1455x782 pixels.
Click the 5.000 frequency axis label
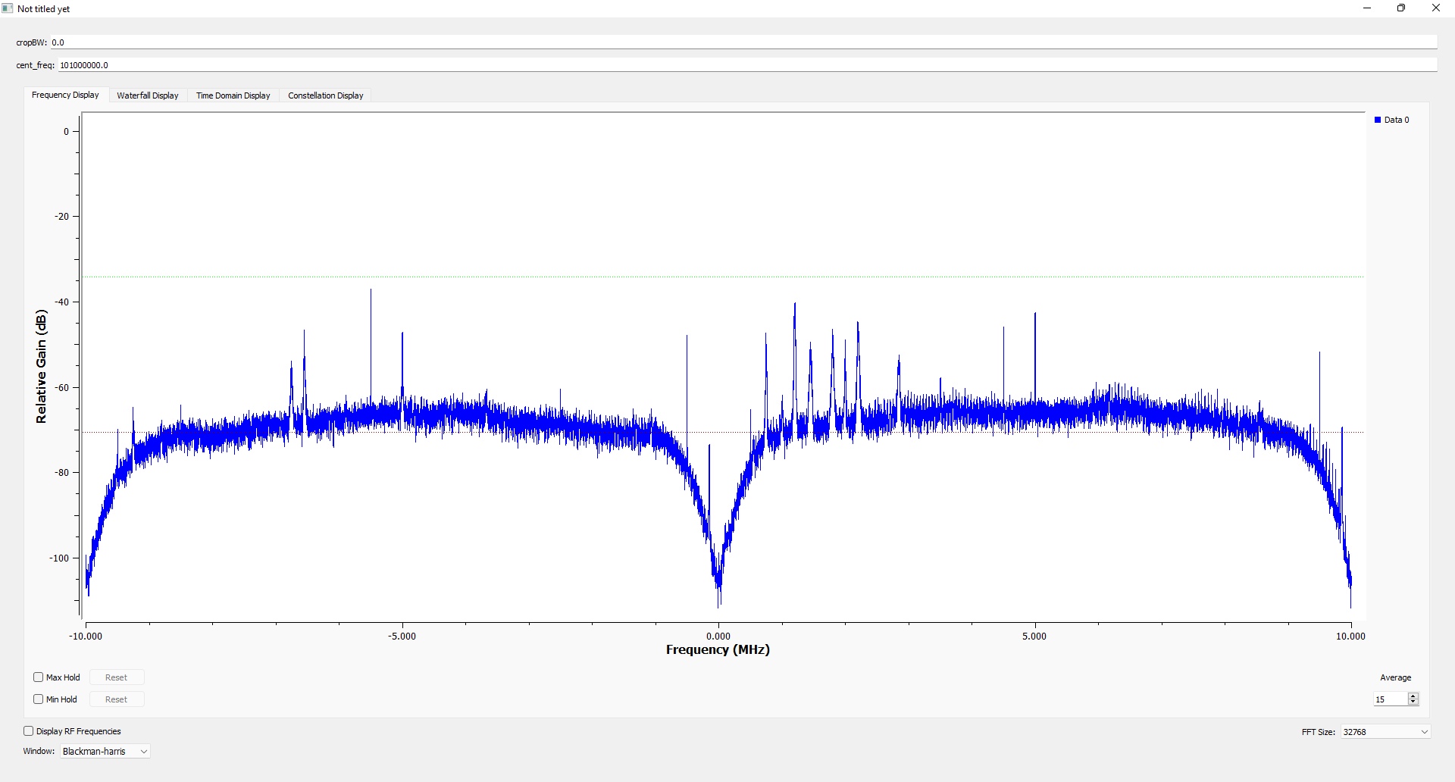[1034, 636]
